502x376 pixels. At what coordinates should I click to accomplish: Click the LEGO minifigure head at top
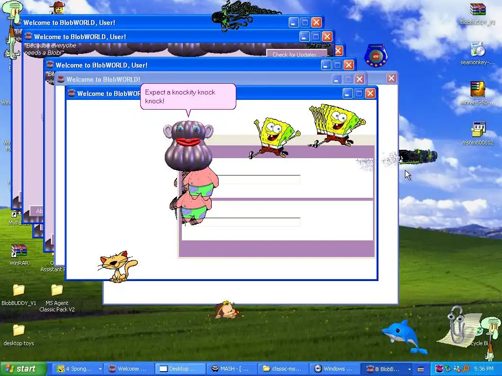tap(58, 8)
